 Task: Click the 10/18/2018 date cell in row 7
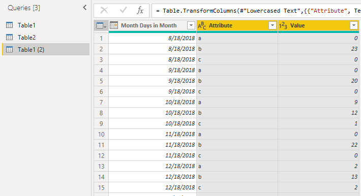(x=153, y=102)
